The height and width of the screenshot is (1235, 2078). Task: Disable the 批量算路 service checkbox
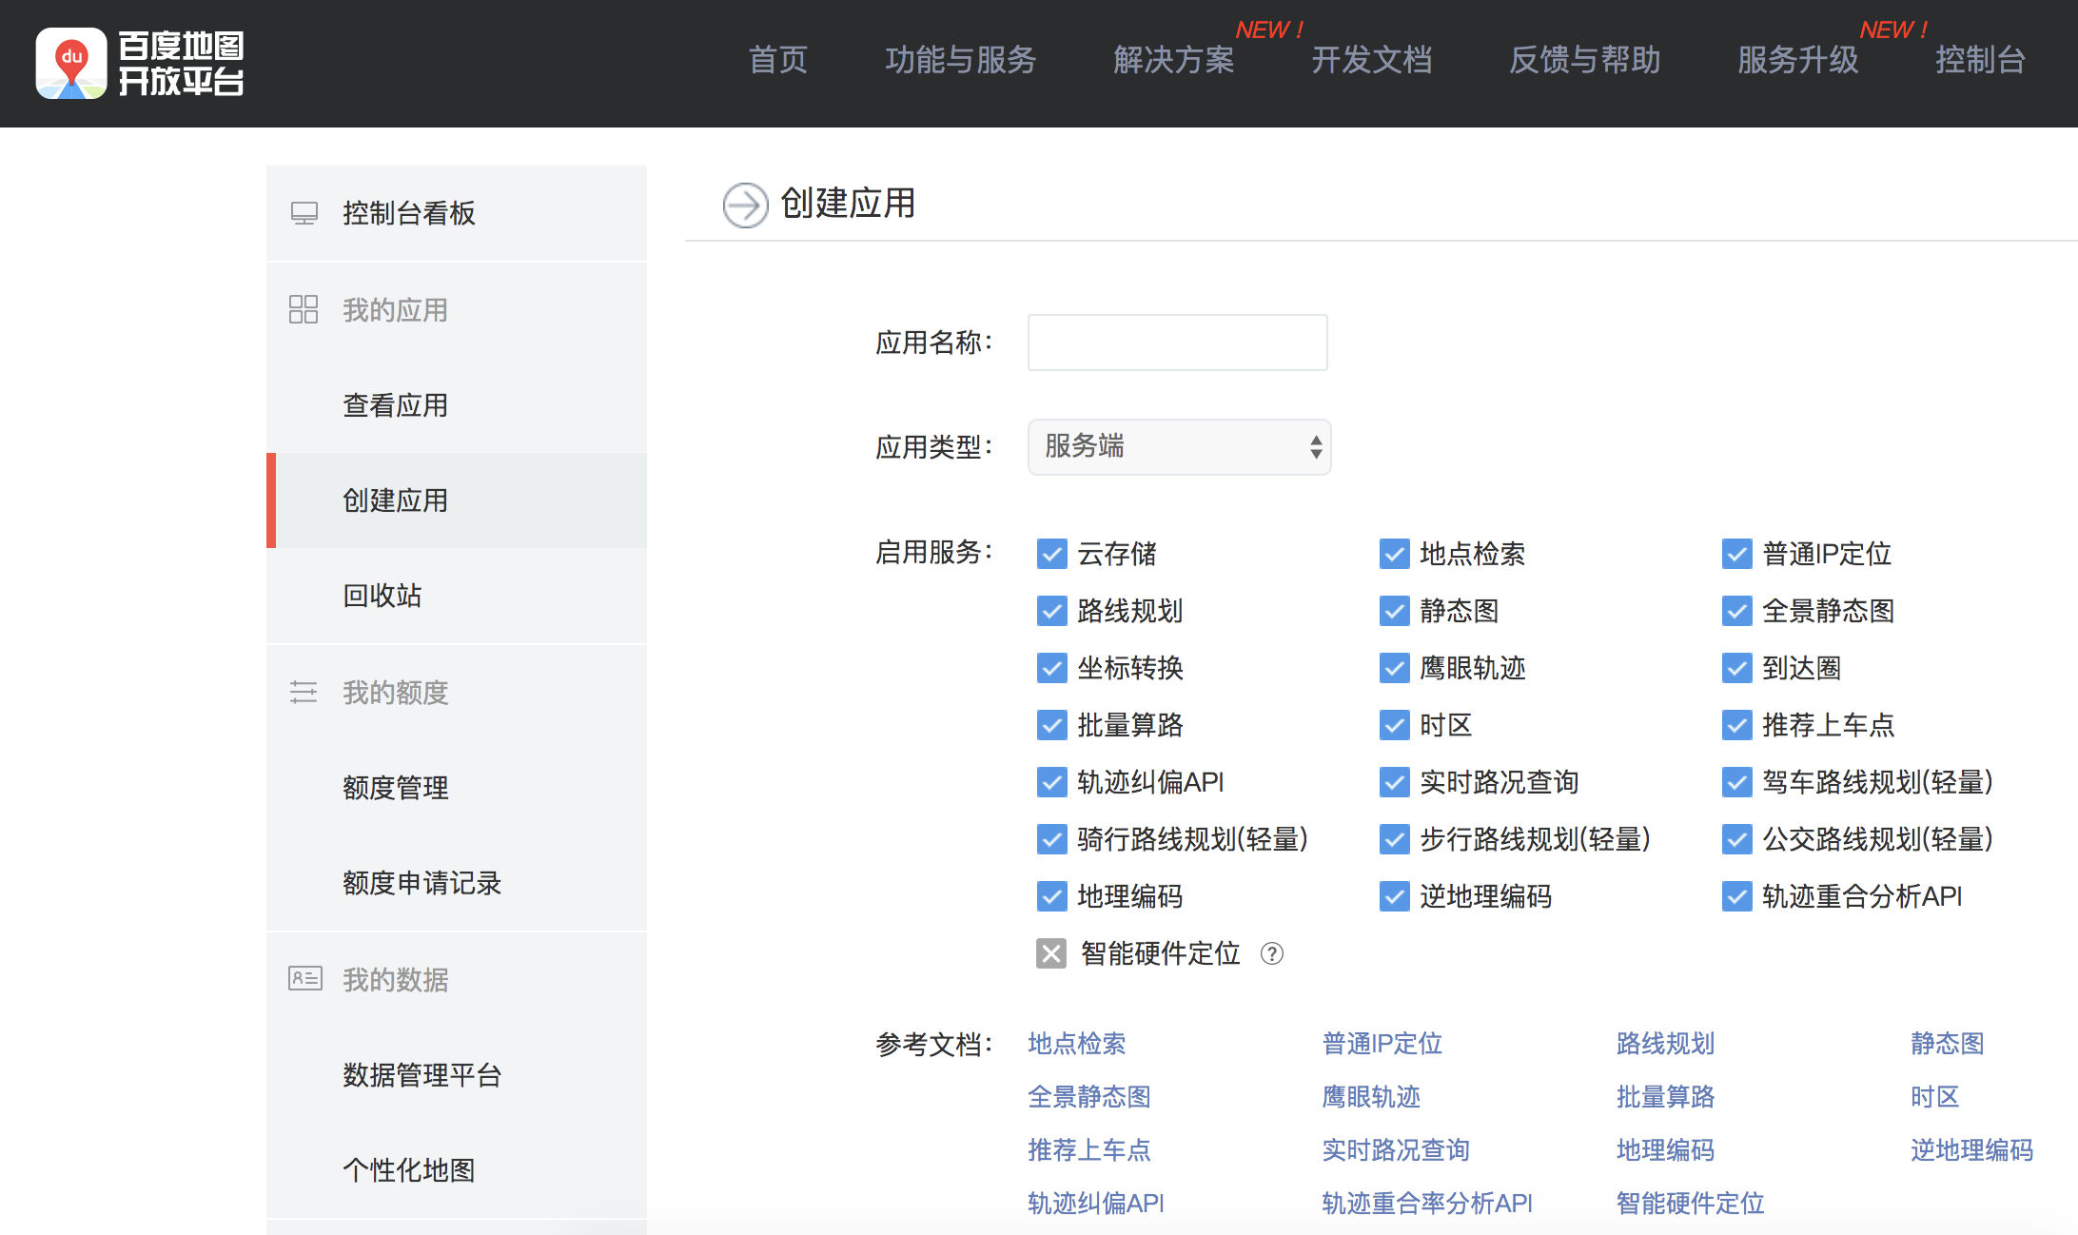(x=1051, y=725)
